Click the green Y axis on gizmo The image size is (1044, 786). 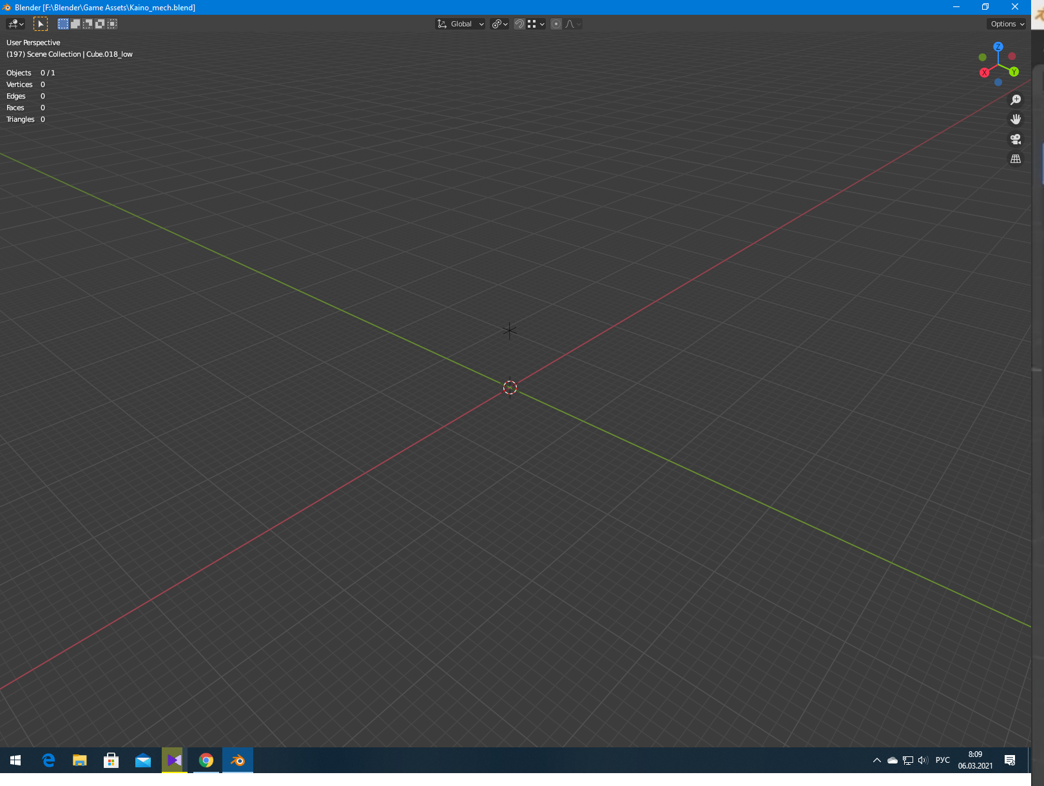coord(1014,72)
